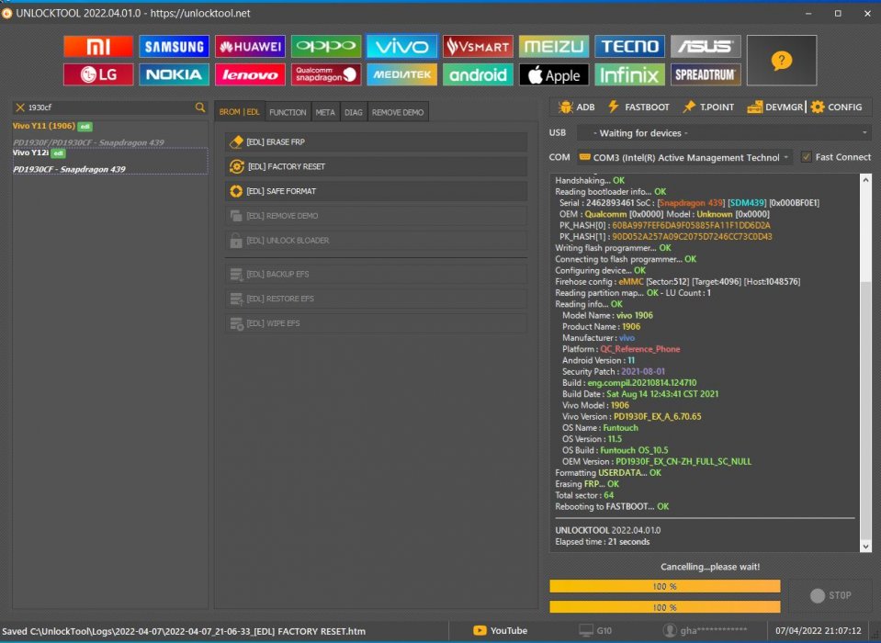Screen dimensions: 881x643
Task: Switch to the BROM | EDL tab
Action: (x=240, y=112)
